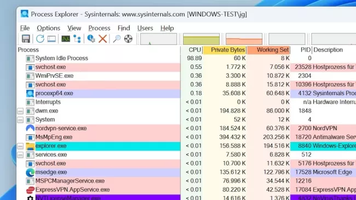
Task: Open the Help menu
Action: (x=167, y=28)
